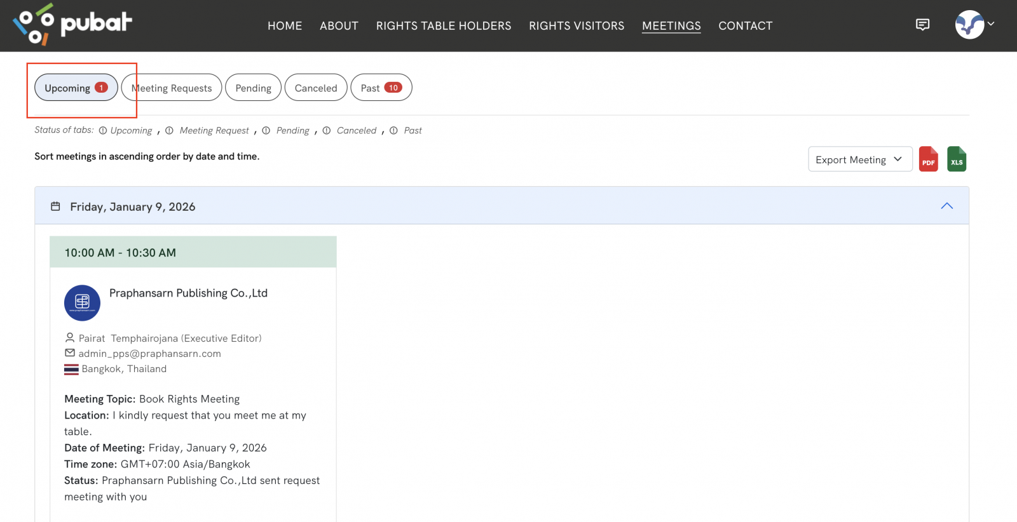
Task: Switch to the Canceled tab
Action: click(x=316, y=88)
